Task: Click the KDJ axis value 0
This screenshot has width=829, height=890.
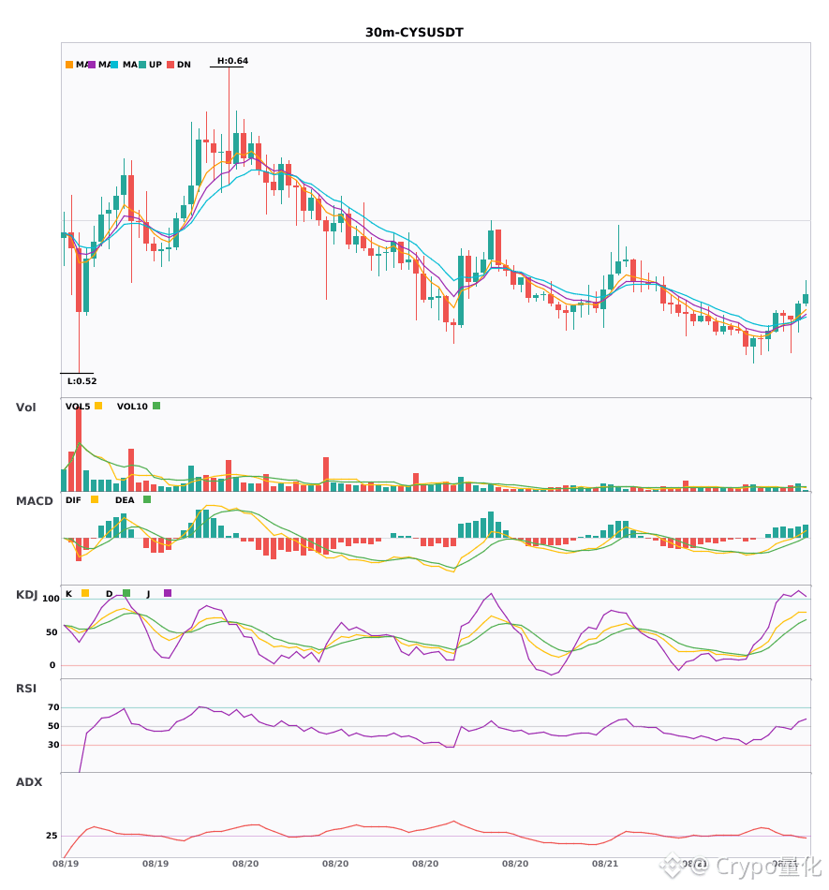Action: click(x=52, y=665)
